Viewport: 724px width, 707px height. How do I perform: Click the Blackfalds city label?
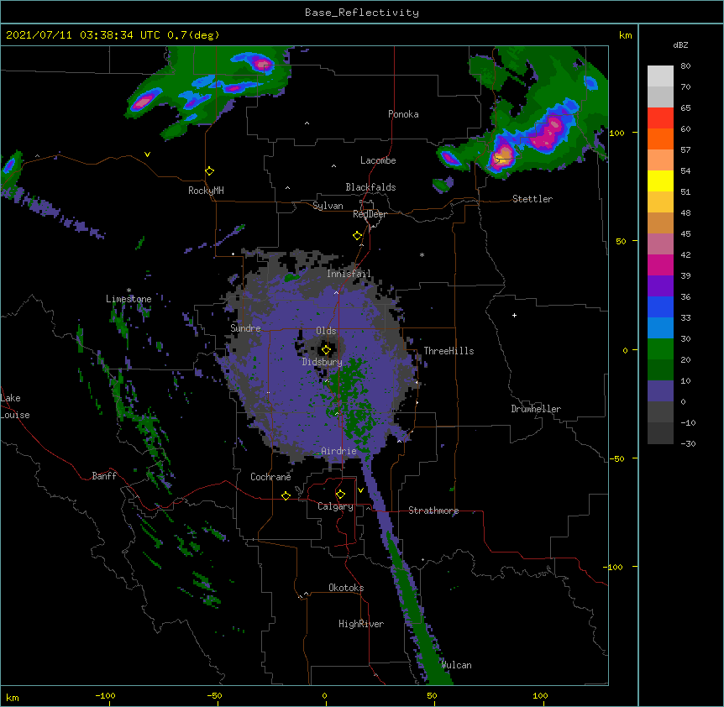pos(370,187)
